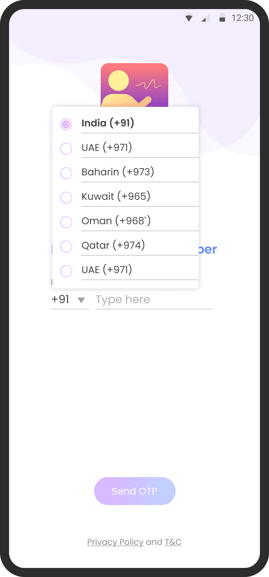The width and height of the screenshot is (269, 577).
Task: Tap the Wi-Fi status icon
Action: [x=189, y=18]
